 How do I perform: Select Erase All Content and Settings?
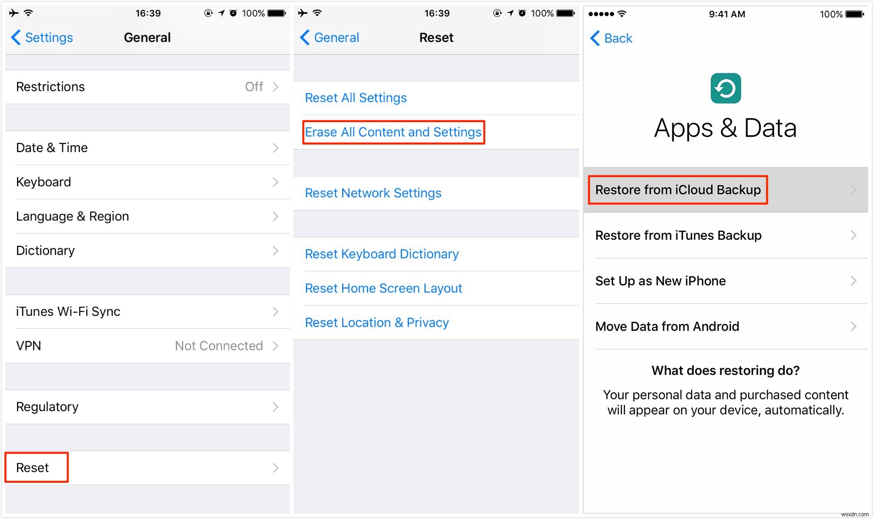pos(393,132)
